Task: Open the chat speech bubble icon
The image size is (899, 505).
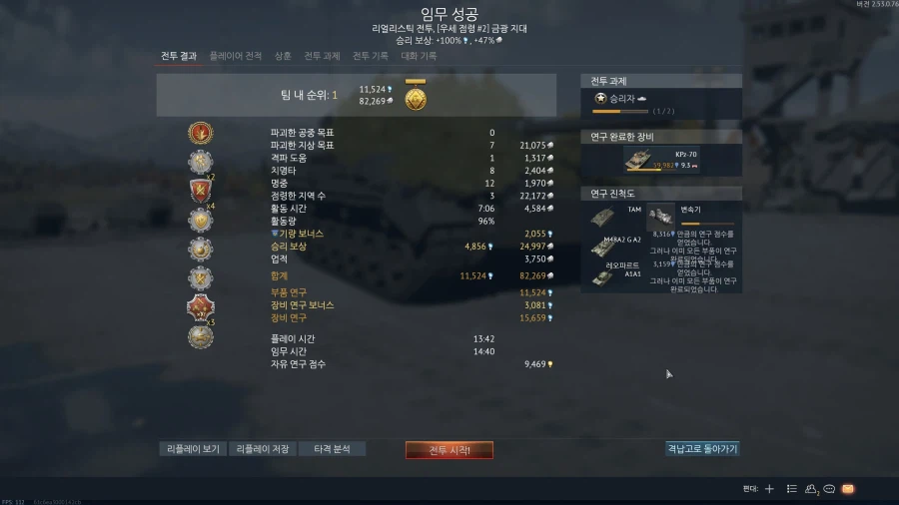Action: pos(829,489)
